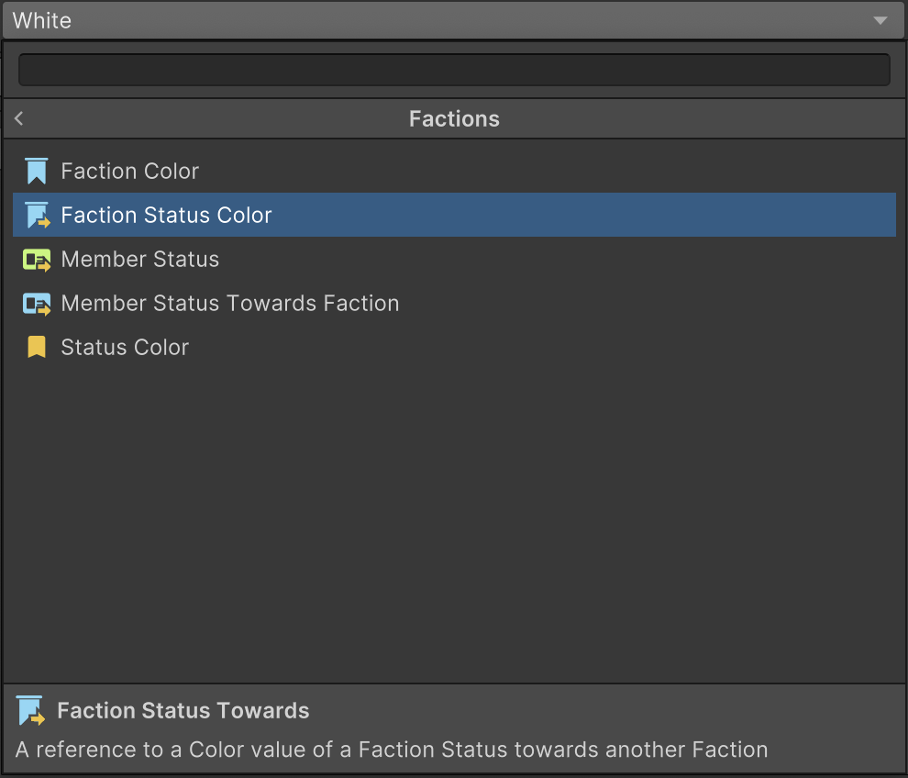Choose Faction Status Color from the list
This screenshot has width=908, height=778.
pos(454,215)
